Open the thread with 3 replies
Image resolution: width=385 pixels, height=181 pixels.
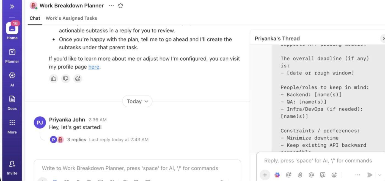[x=77, y=139]
